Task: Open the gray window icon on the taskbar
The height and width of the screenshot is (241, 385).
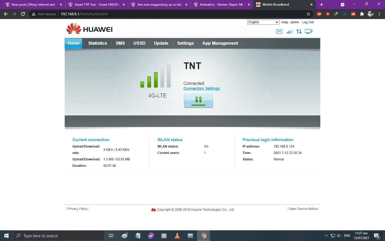Action: [x=190, y=236]
